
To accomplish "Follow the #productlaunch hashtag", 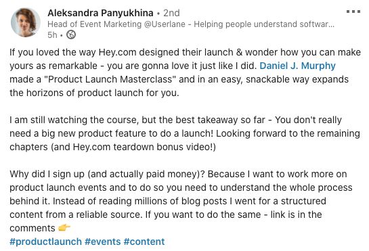I will [x=45, y=242].
